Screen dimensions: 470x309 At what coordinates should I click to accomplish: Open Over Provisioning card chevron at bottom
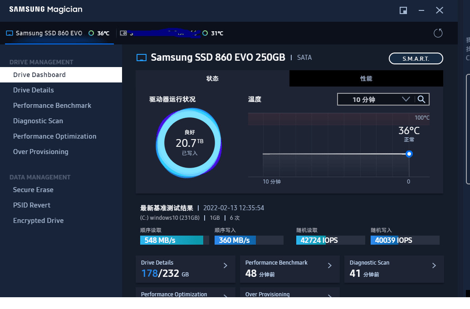pyautogui.click(x=330, y=296)
